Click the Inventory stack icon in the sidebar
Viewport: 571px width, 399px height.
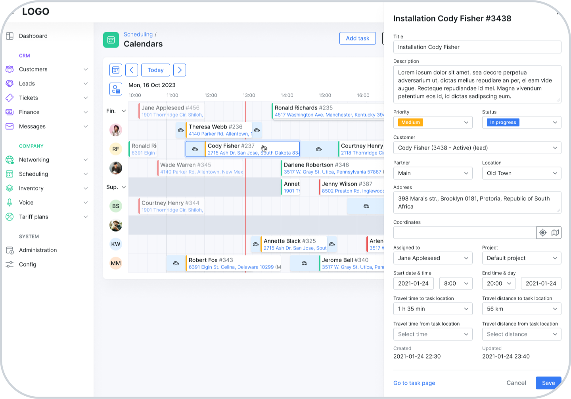[10, 188]
